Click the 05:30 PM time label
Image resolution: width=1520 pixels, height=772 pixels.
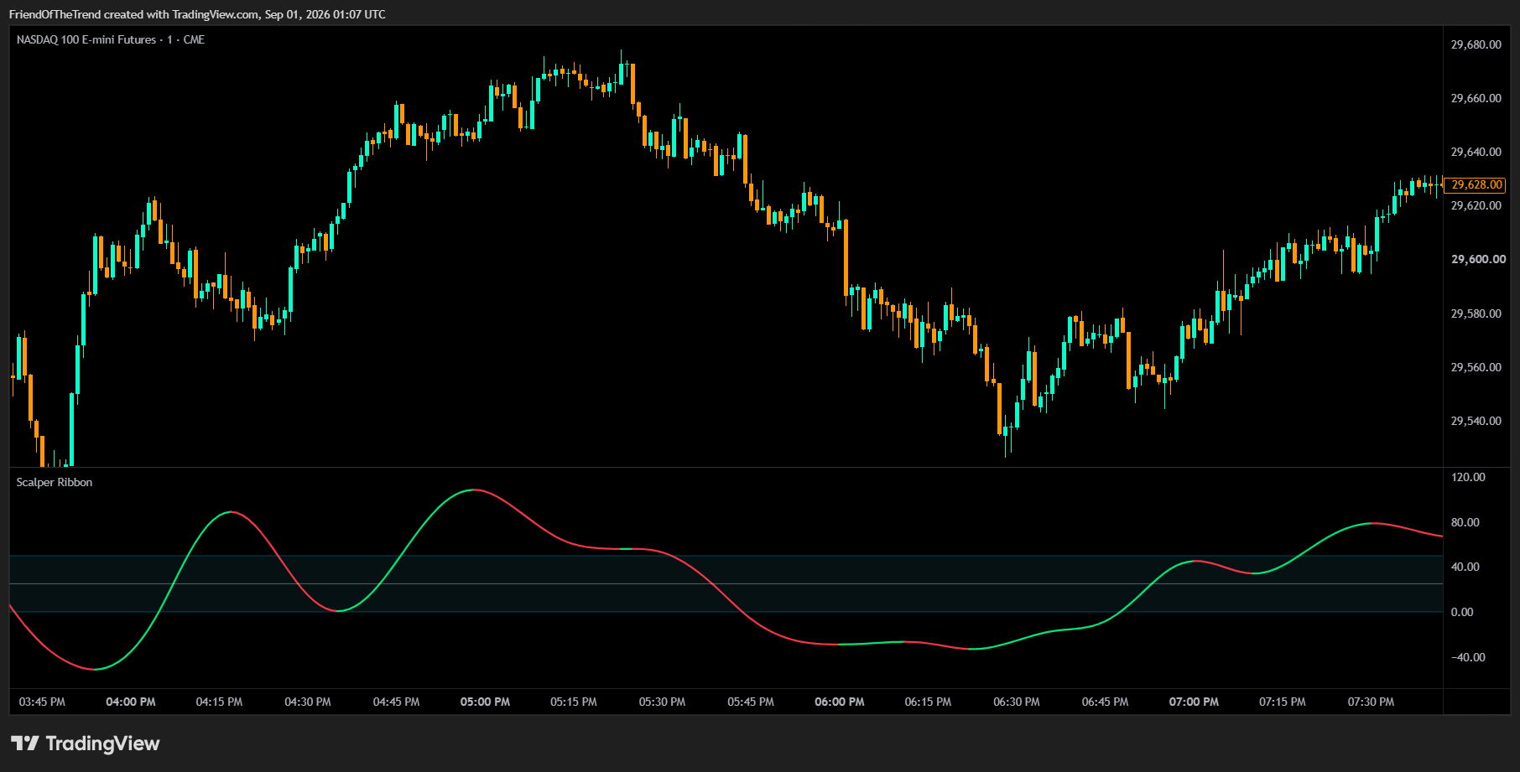662,702
